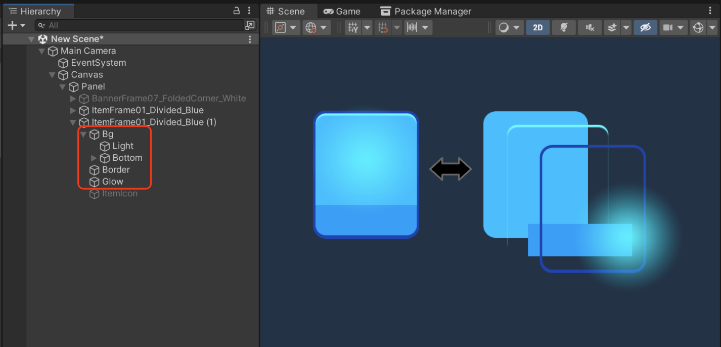The image size is (721, 347).
Task: Click the search-by-type icon in Hierarchy
Action: pos(250,25)
